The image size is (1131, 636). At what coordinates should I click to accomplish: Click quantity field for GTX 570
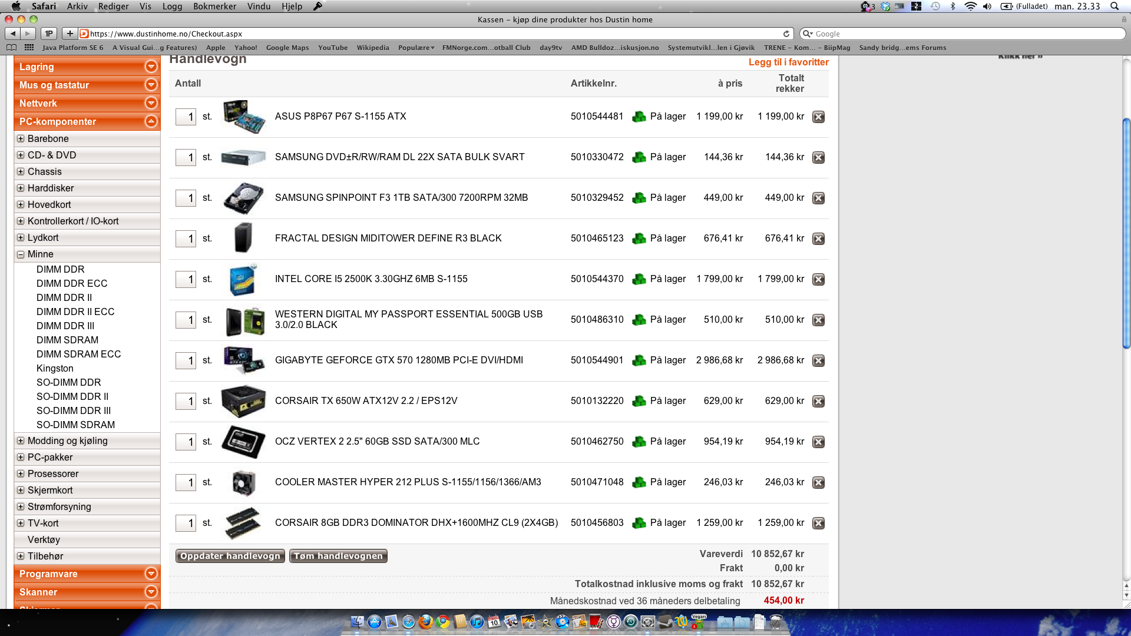click(x=186, y=360)
